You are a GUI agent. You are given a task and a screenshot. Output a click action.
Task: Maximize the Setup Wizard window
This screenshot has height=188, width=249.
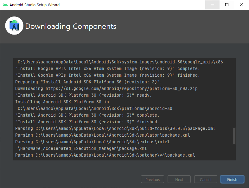click(227, 5)
